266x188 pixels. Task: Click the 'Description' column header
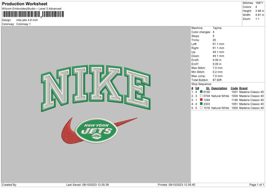pyautogui.click(x=219, y=88)
